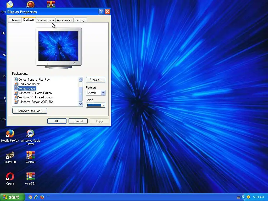Close the Display Properties window

click(x=107, y=12)
